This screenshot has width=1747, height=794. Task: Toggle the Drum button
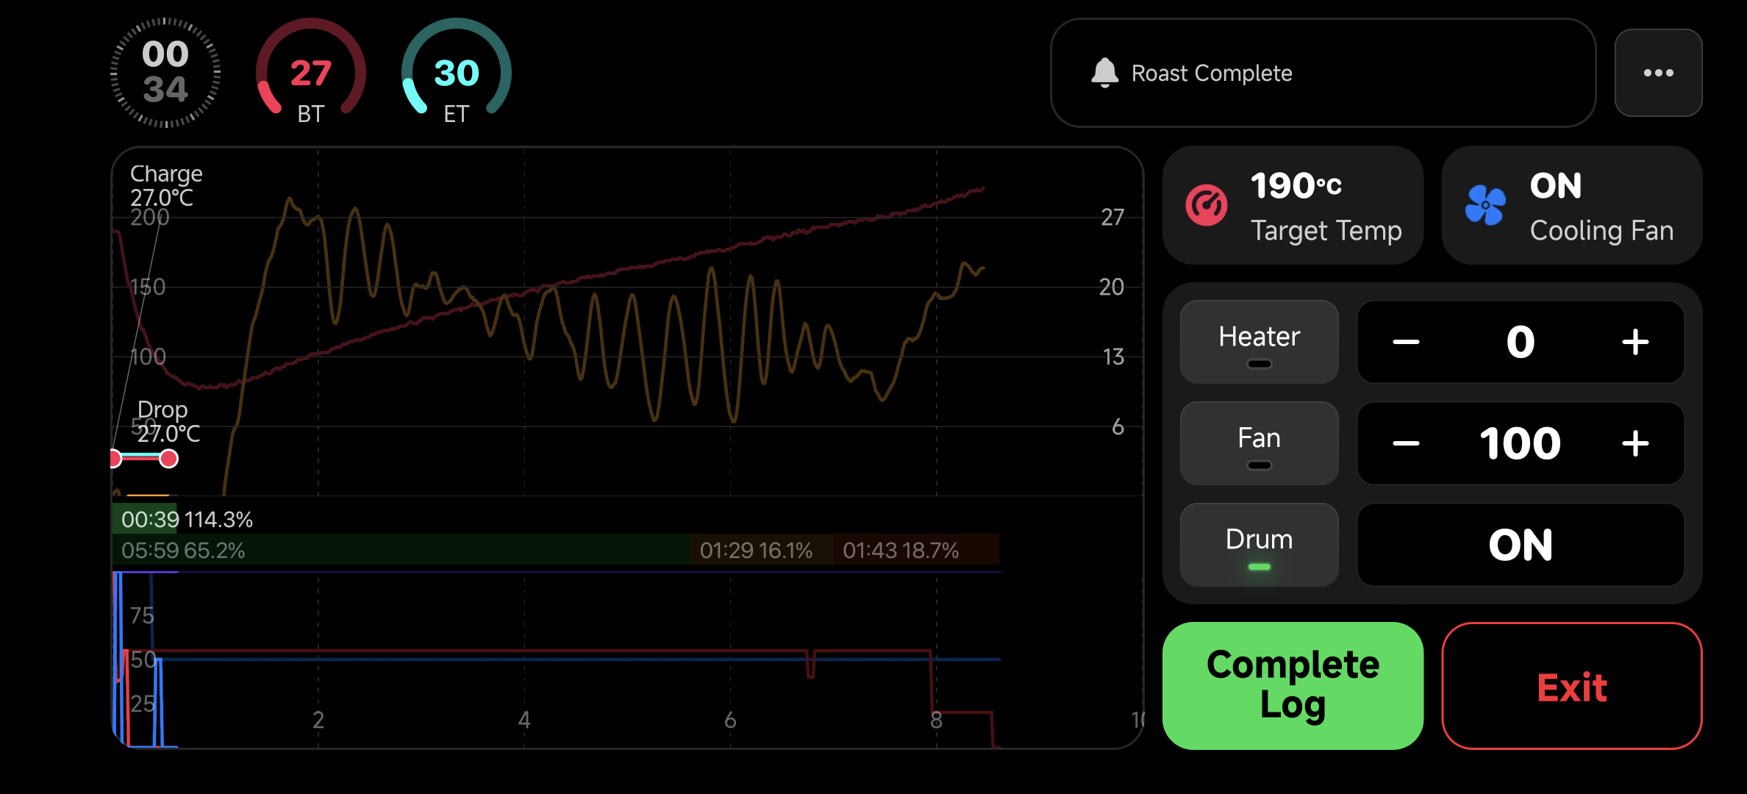[x=1259, y=545]
